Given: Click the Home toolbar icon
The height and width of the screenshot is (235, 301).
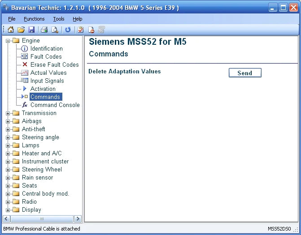Looking at the screenshot, I should 11,30.
